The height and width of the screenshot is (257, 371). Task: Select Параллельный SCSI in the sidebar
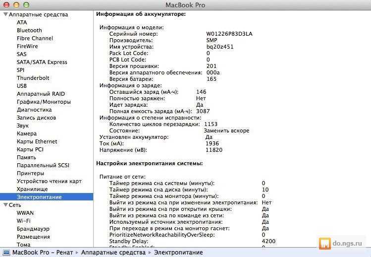[43, 166]
